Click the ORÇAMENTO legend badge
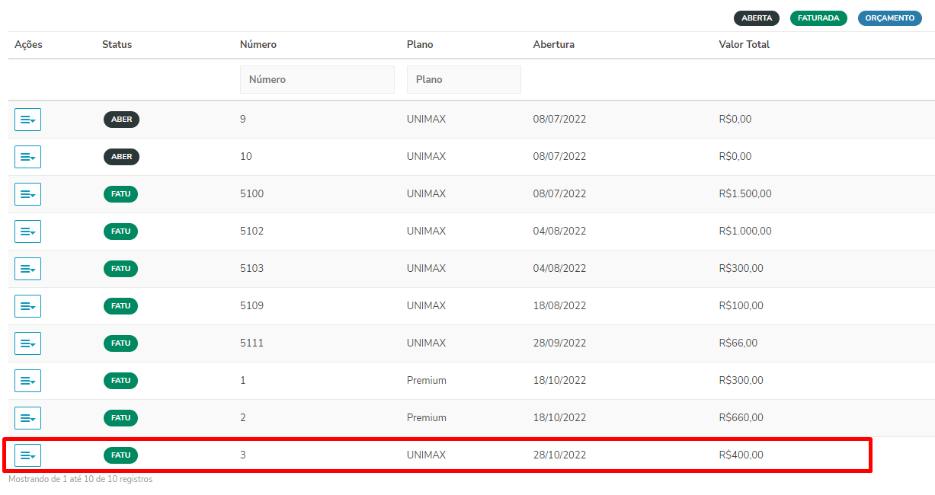The width and height of the screenshot is (935, 495). point(890,18)
